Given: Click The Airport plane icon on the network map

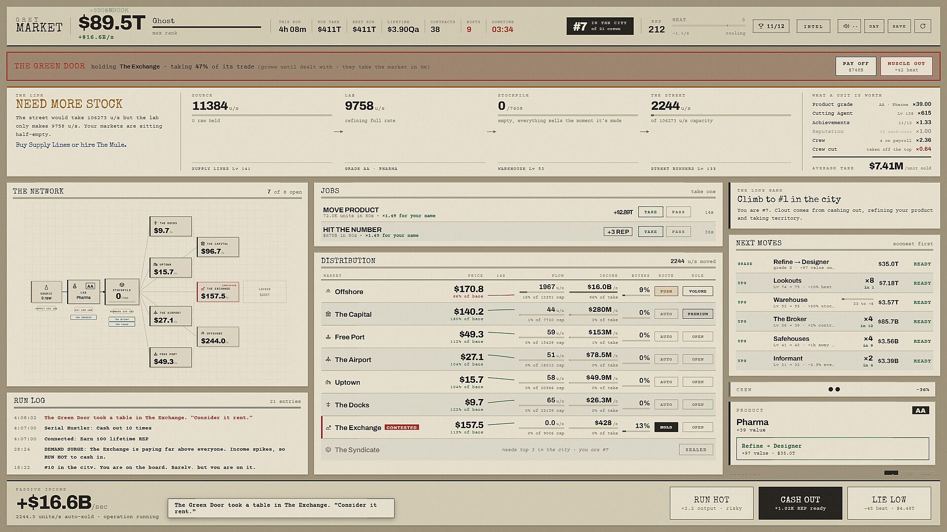Looking at the screenshot, I should click(155, 312).
